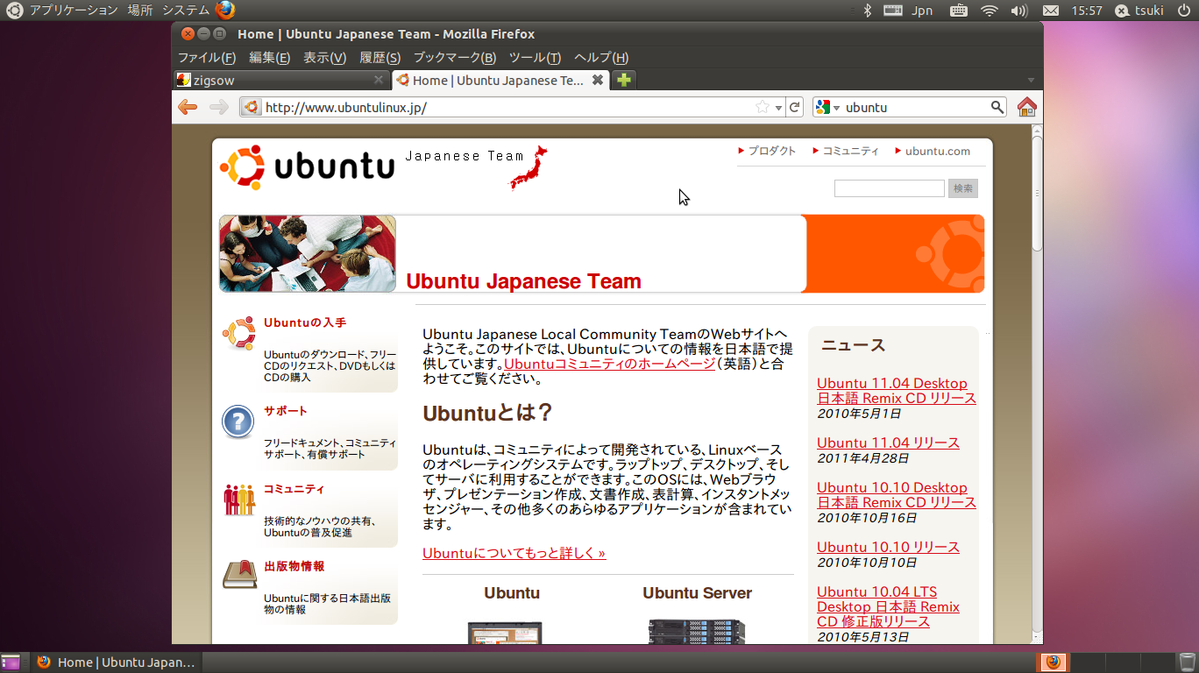Click the 検索 button on the page
Image resolution: width=1199 pixels, height=673 pixels.
963,188
